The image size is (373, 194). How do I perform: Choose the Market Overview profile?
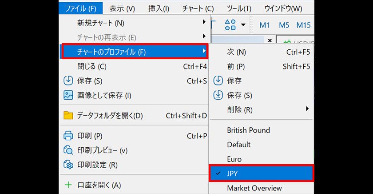tap(254, 188)
